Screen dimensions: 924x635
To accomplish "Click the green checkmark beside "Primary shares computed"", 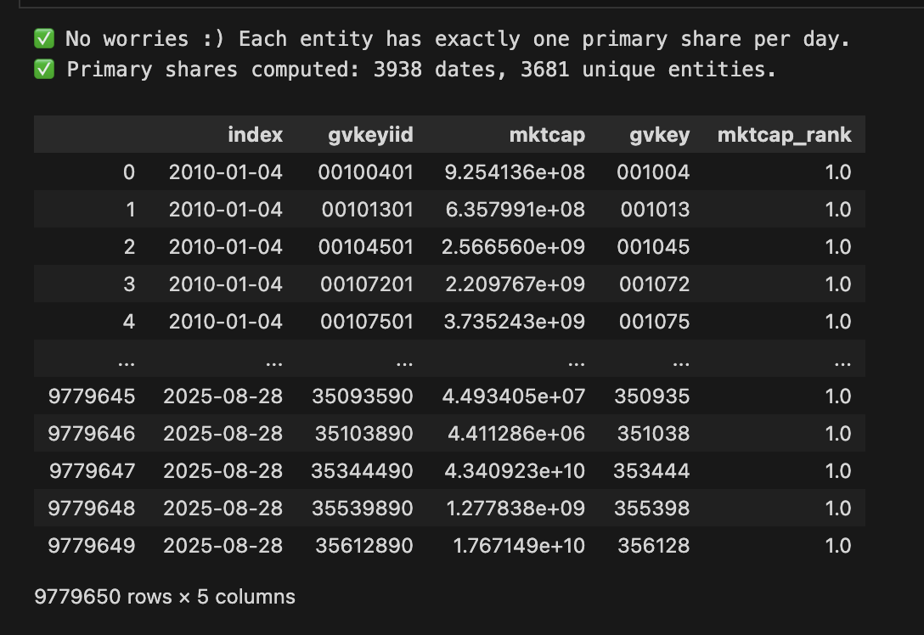I will pyautogui.click(x=44, y=70).
